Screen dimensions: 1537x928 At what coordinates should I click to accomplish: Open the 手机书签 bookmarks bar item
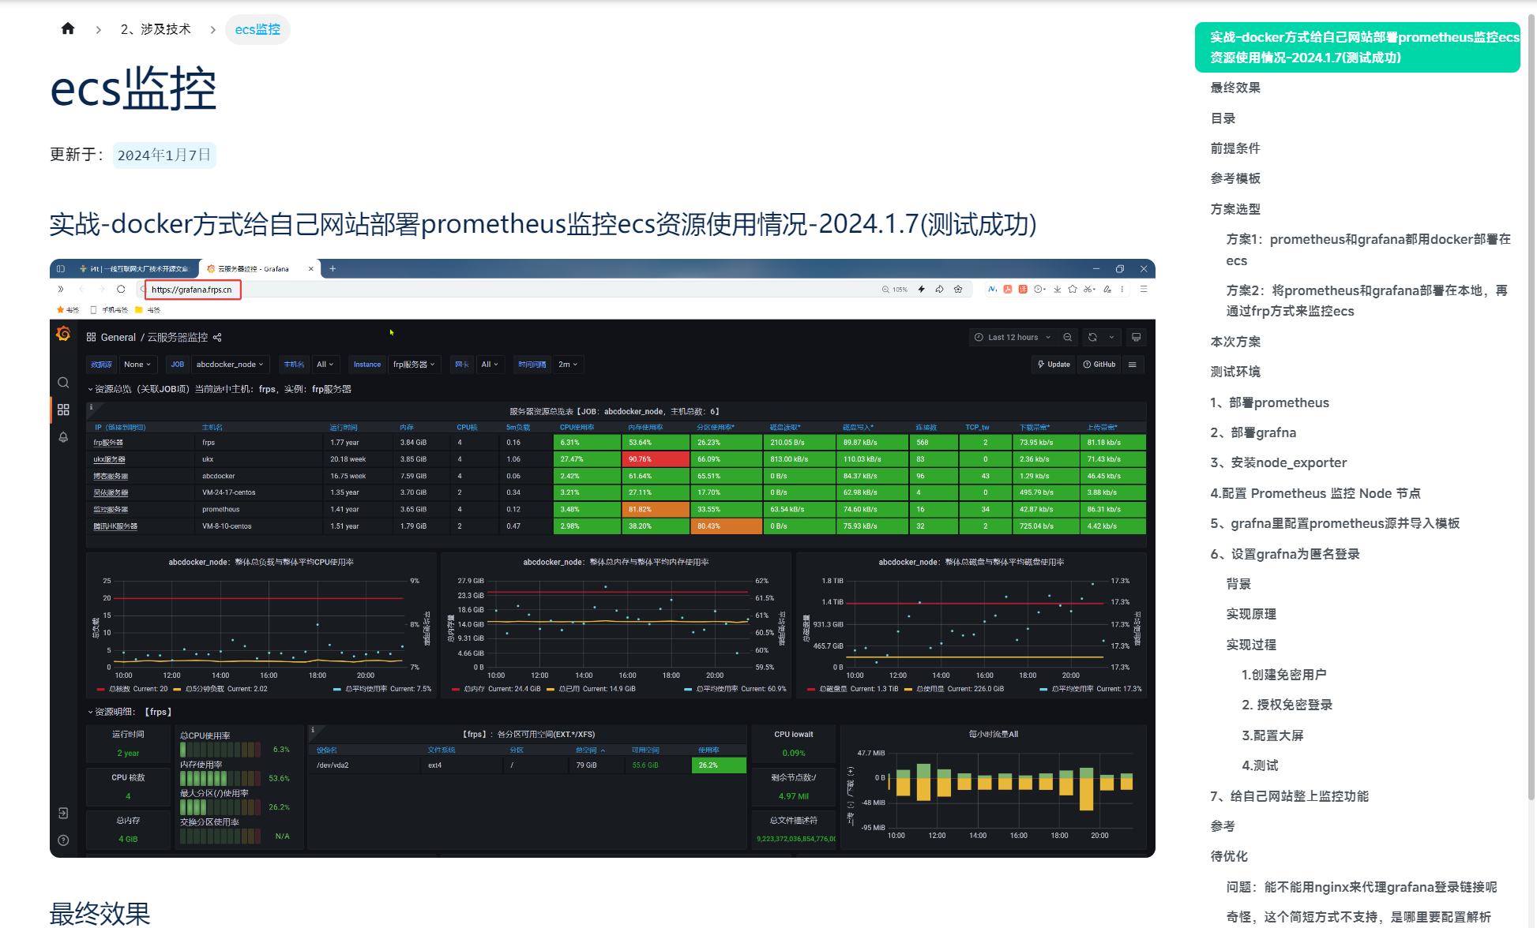110,310
